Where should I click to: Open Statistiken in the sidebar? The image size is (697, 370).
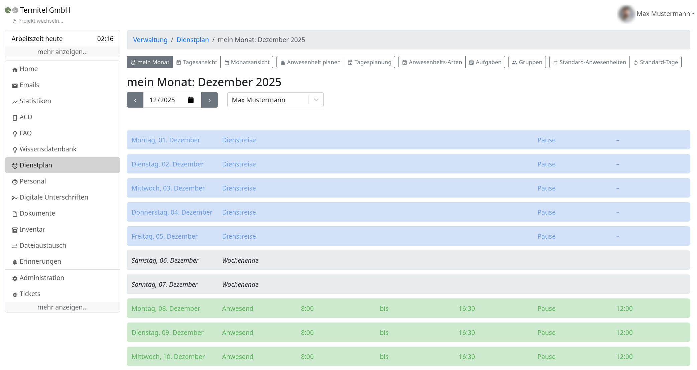(x=35, y=101)
